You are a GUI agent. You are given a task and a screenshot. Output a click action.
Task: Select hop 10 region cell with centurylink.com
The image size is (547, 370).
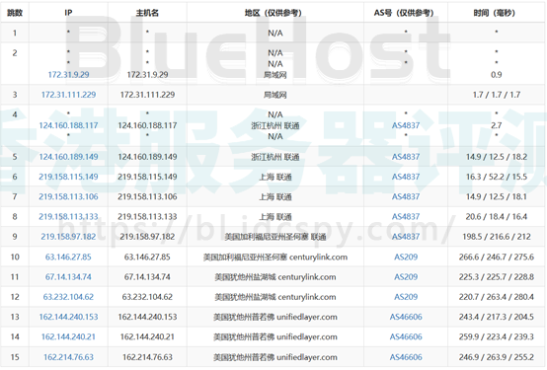(275, 257)
